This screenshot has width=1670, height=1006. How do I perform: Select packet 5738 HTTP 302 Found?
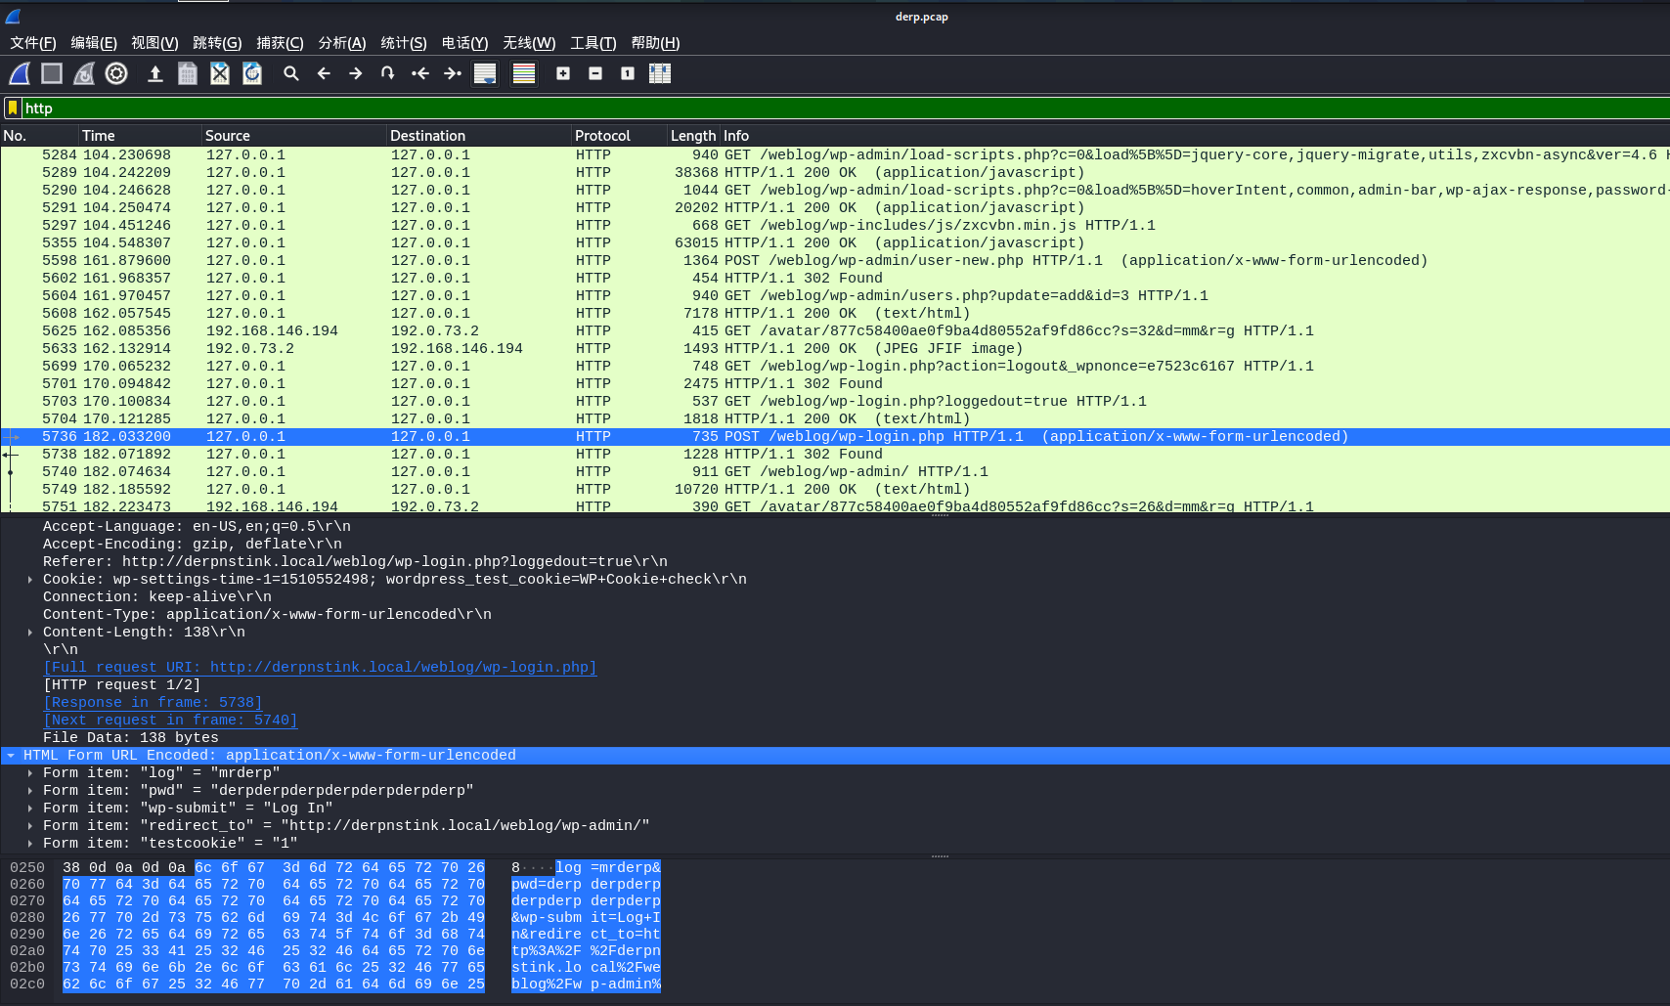[835, 454]
